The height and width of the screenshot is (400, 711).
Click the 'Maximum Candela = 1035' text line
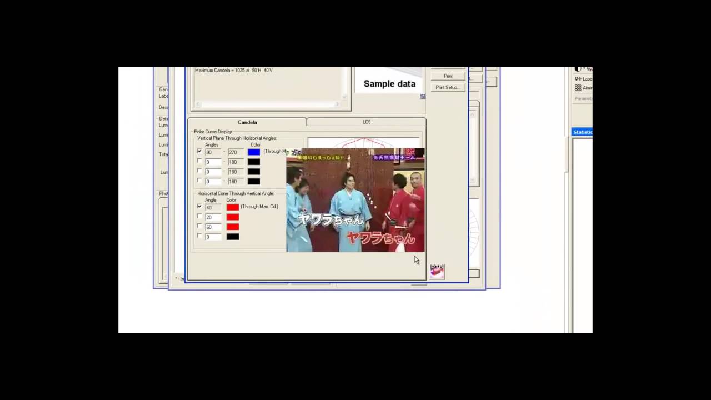233,71
